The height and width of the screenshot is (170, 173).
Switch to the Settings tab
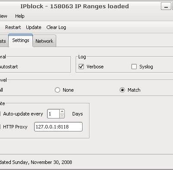[x=21, y=40]
